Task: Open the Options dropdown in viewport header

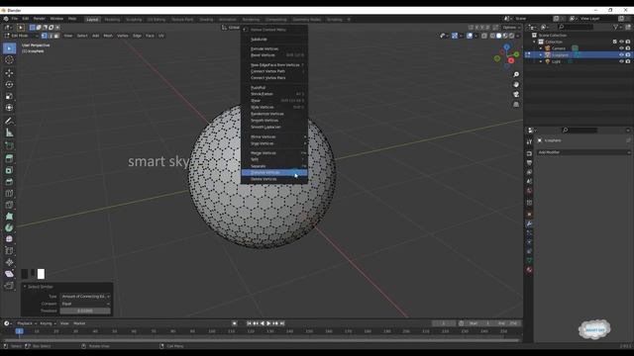Action: (511, 28)
